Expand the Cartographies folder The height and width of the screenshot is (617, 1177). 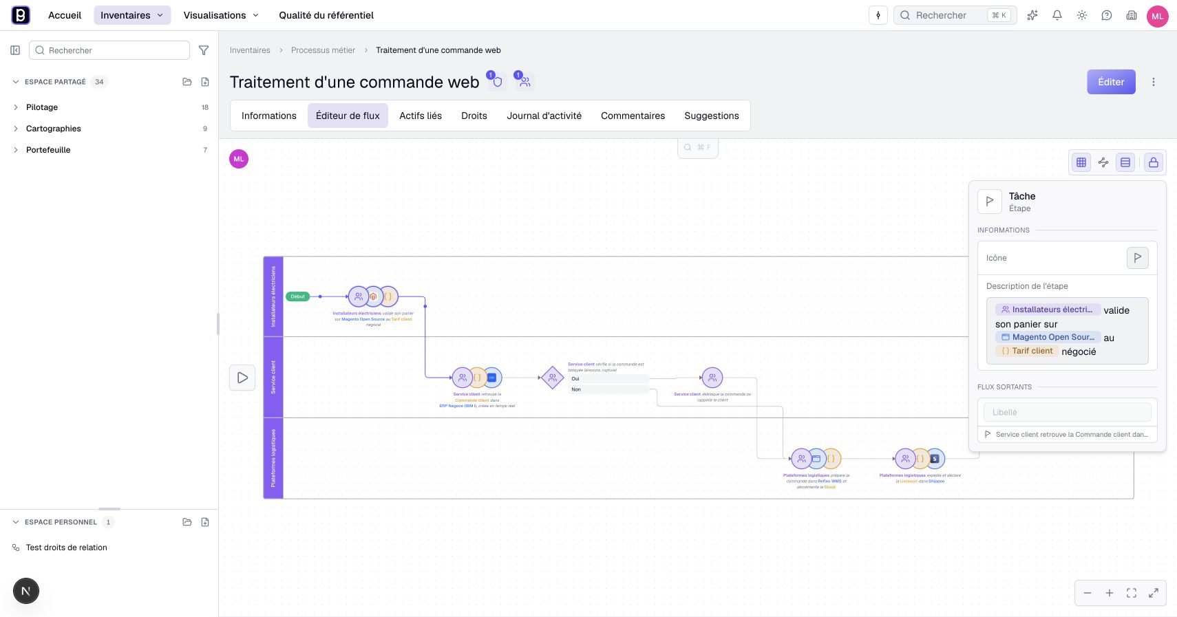pos(16,129)
